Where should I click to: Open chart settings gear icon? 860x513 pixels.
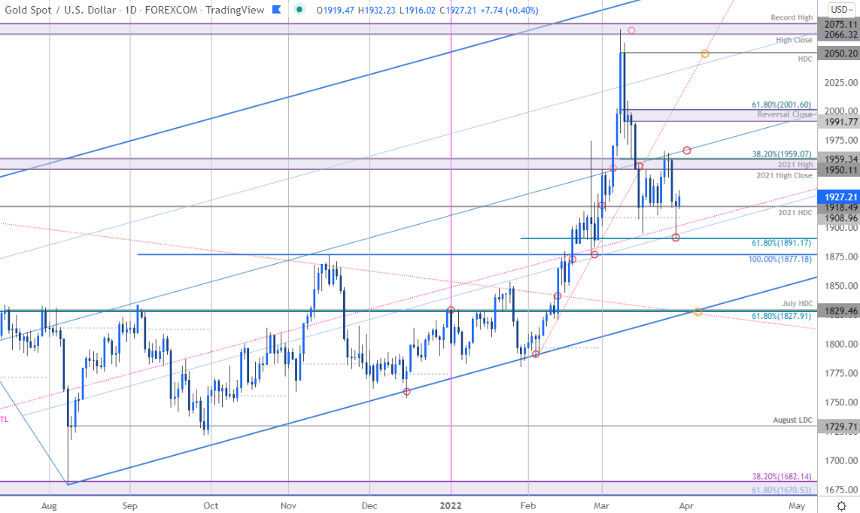(x=842, y=505)
